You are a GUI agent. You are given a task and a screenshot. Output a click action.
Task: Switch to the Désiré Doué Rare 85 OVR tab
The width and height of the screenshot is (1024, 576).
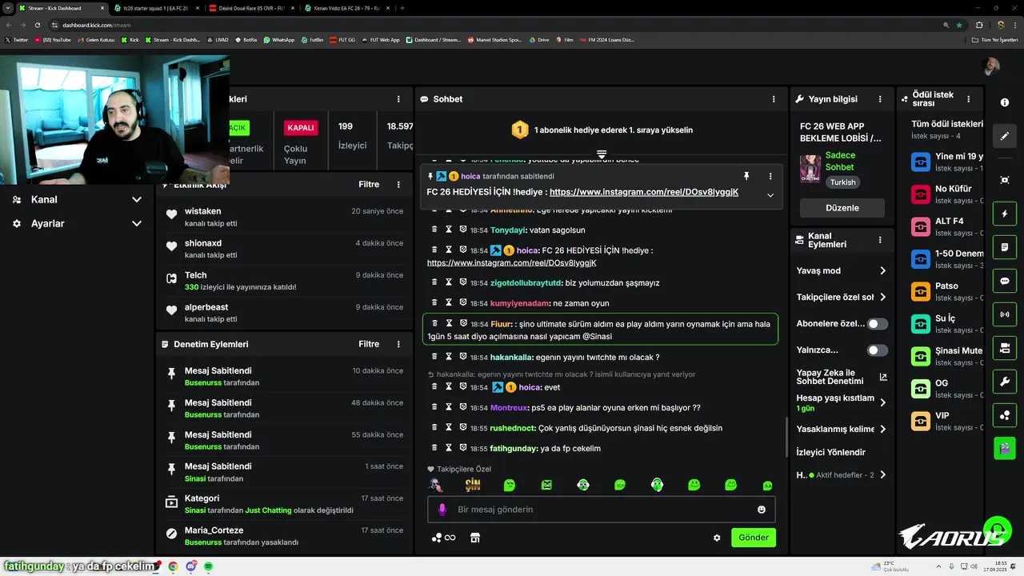[250, 8]
